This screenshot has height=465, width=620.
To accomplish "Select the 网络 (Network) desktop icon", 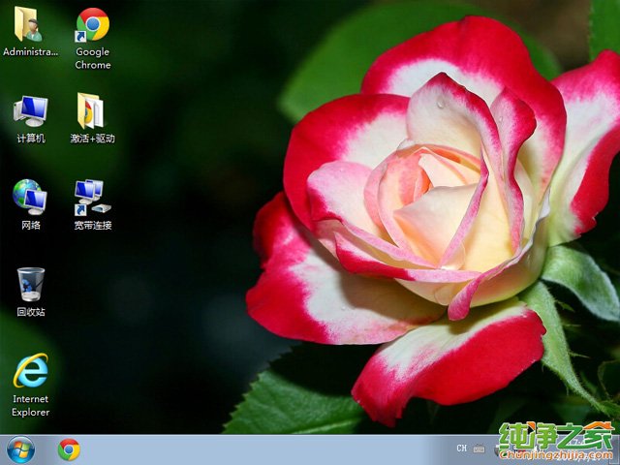I will pyautogui.click(x=30, y=197).
